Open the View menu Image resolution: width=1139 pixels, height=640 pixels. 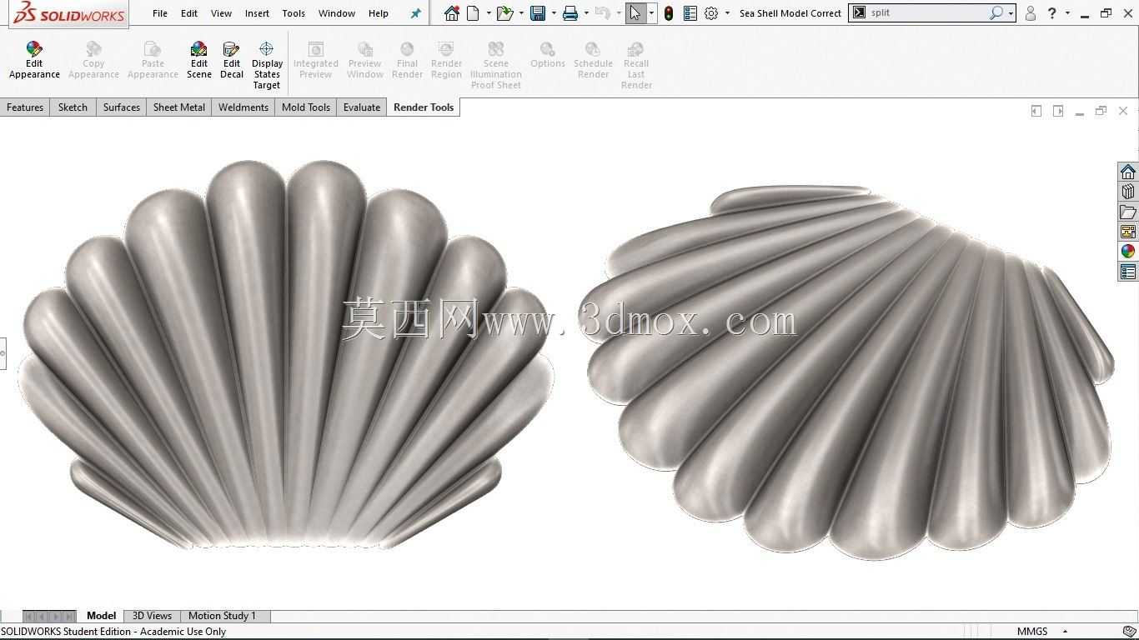coord(221,13)
